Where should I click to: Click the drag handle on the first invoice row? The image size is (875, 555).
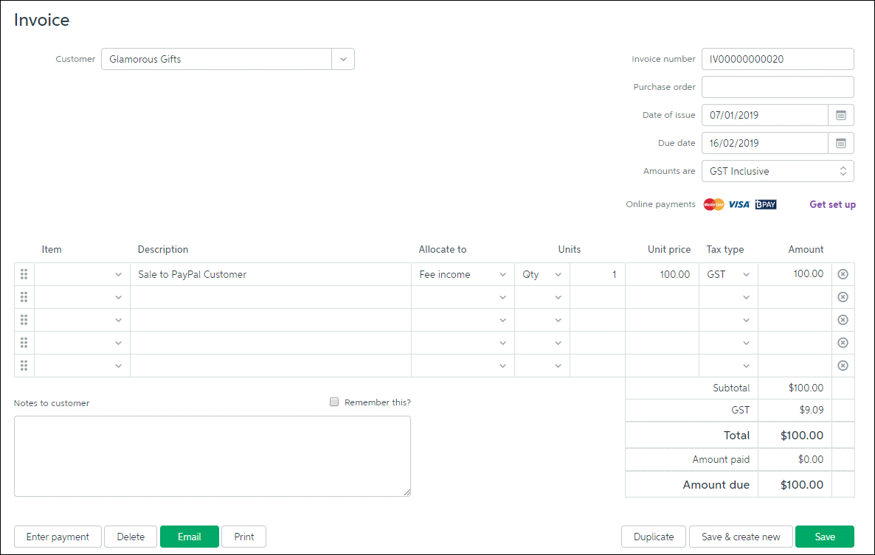pos(24,274)
